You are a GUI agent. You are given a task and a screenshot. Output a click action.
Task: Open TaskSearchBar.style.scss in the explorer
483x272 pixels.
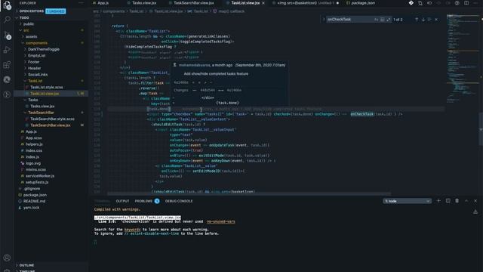pos(52,119)
